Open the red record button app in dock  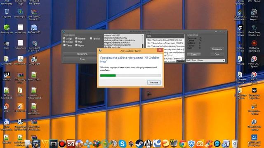point(62,144)
